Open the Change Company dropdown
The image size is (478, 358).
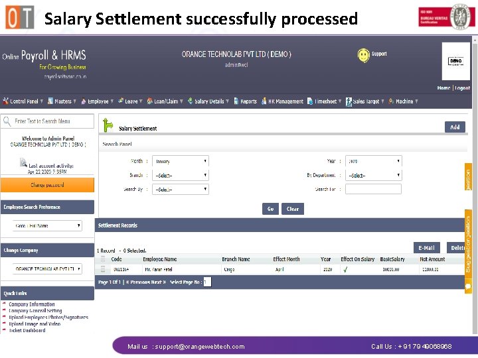[x=47, y=268]
